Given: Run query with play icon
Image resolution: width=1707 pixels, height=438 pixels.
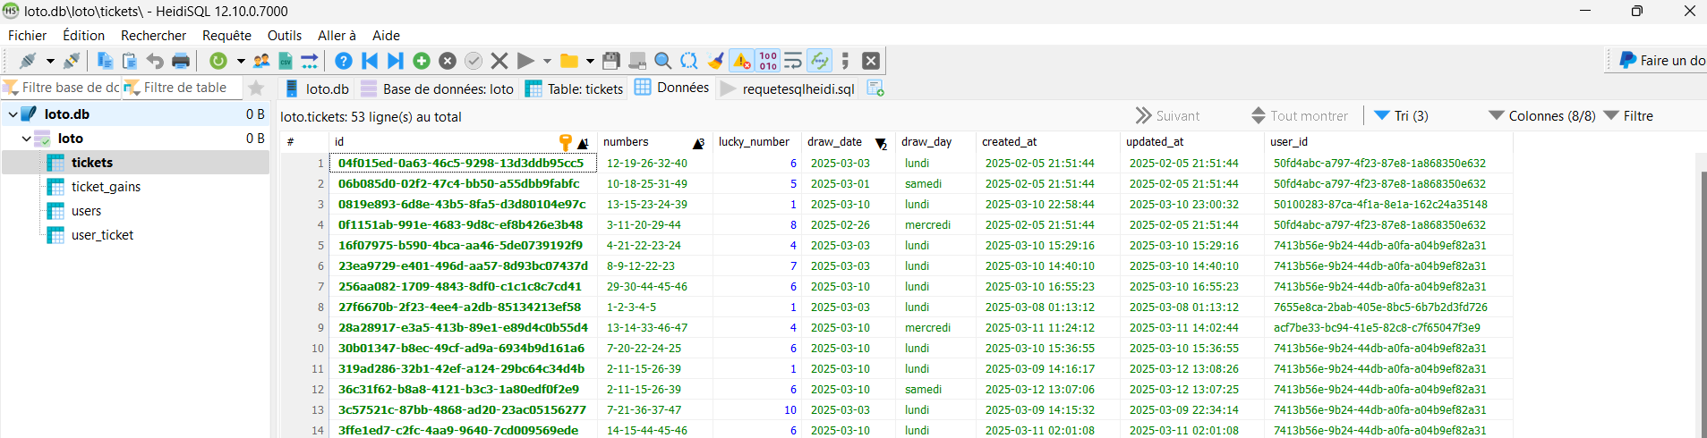Looking at the screenshot, I should click(525, 61).
